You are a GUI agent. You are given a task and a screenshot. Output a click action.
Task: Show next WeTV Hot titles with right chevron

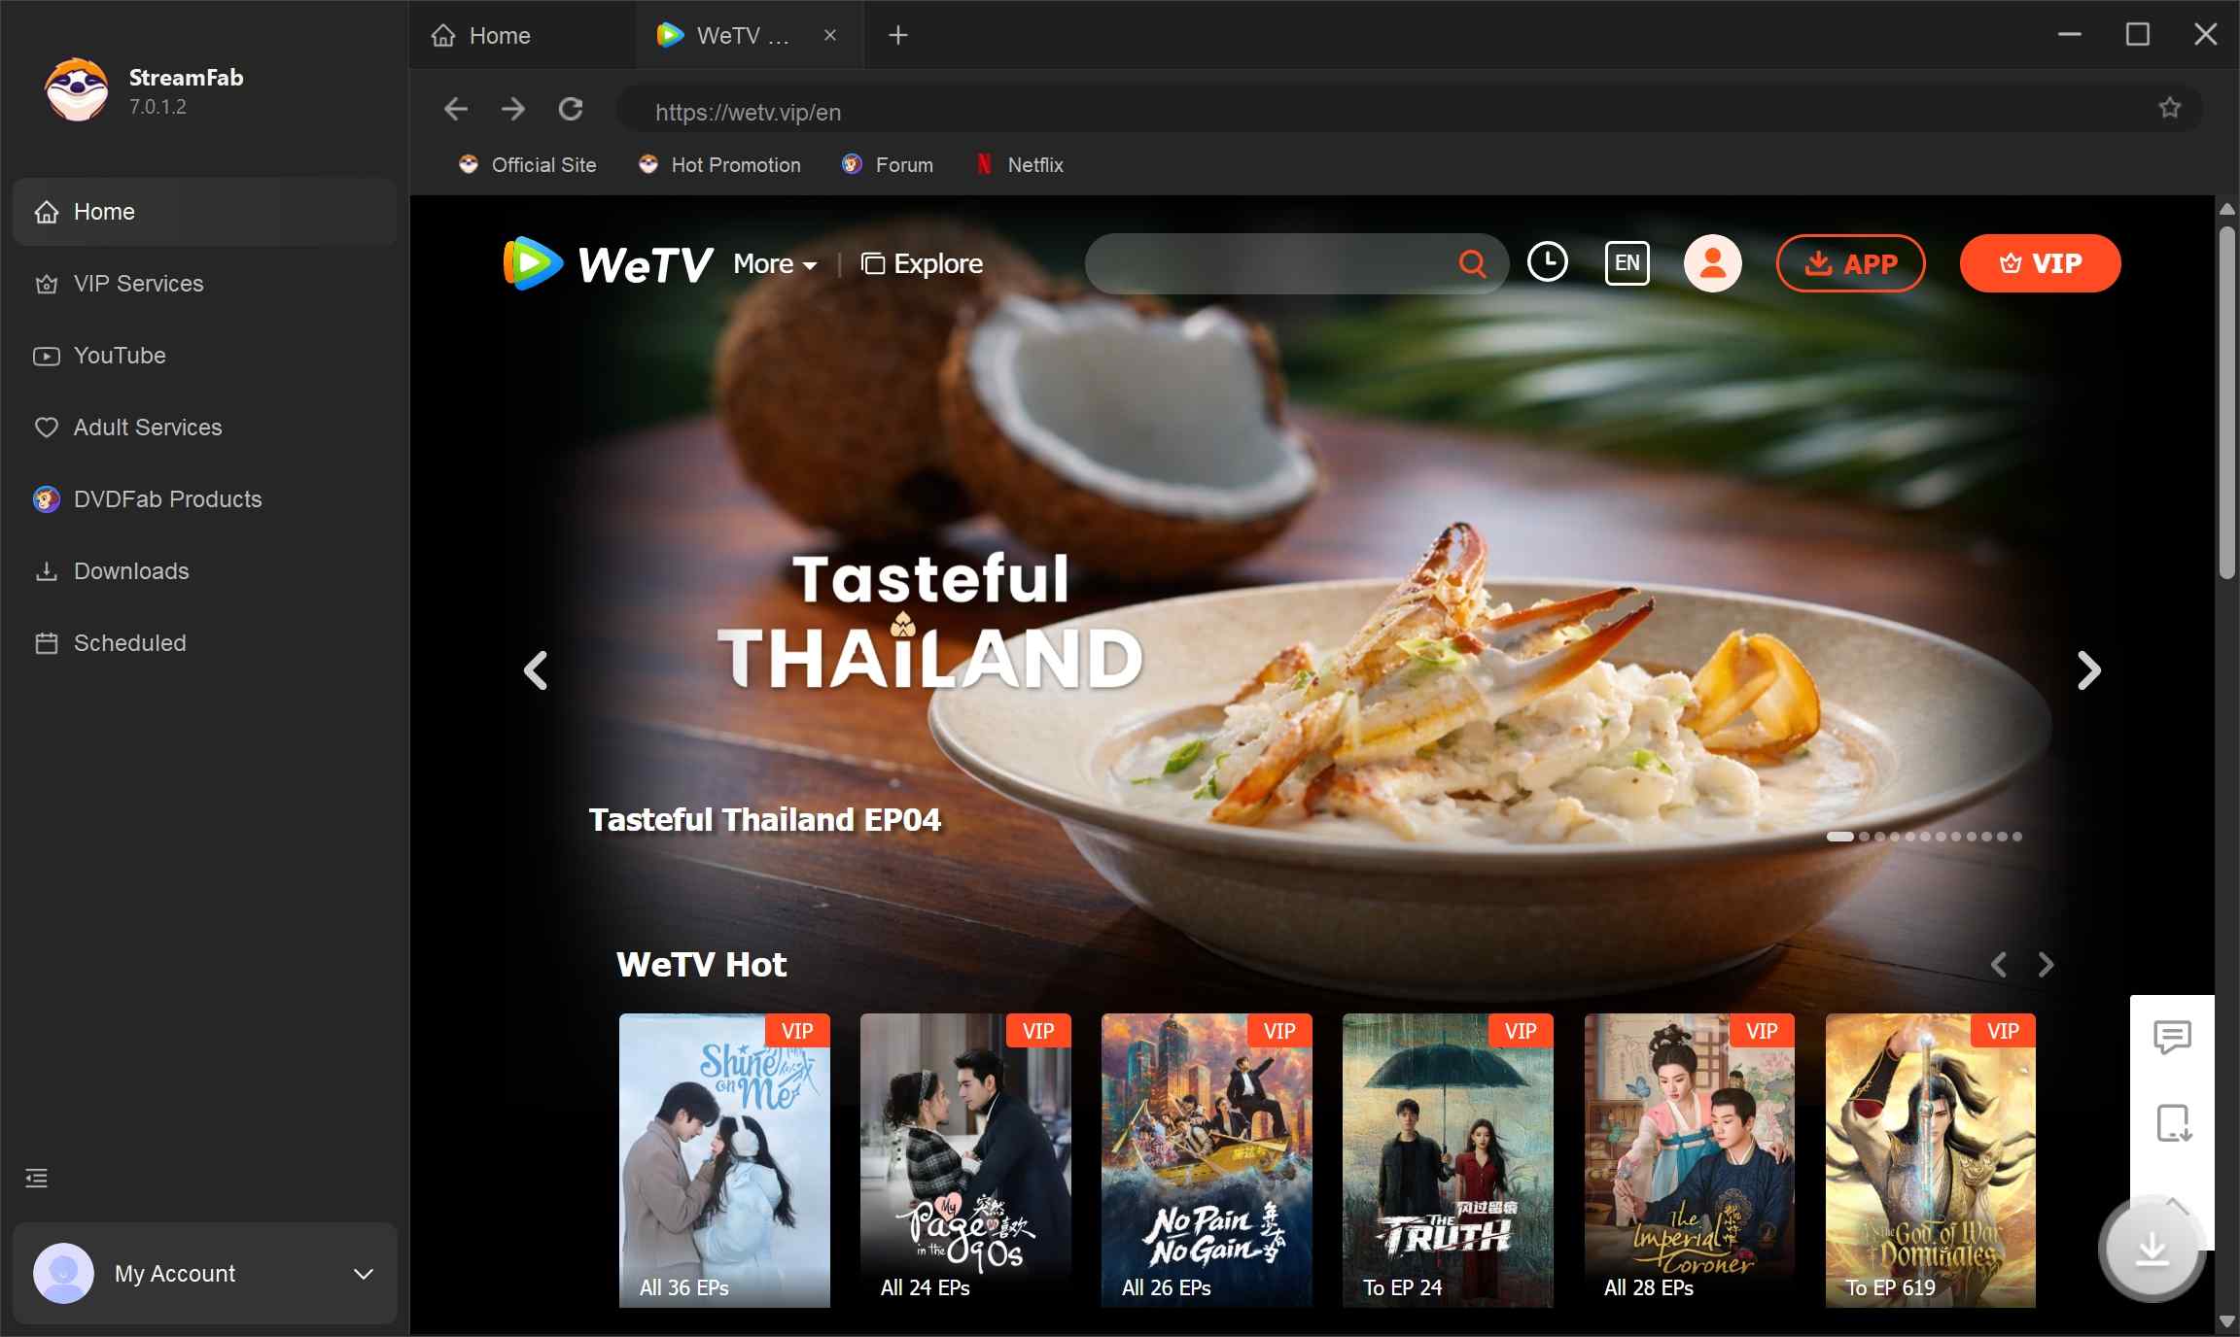click(x=2046, y=964)
